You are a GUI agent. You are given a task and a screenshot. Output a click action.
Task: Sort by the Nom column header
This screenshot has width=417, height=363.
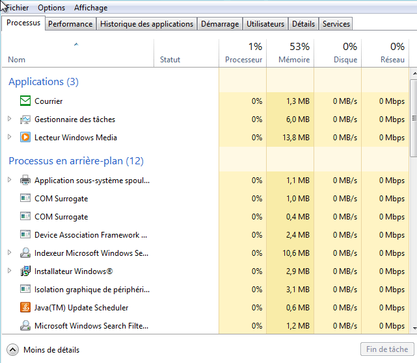[x=77, y=53]
